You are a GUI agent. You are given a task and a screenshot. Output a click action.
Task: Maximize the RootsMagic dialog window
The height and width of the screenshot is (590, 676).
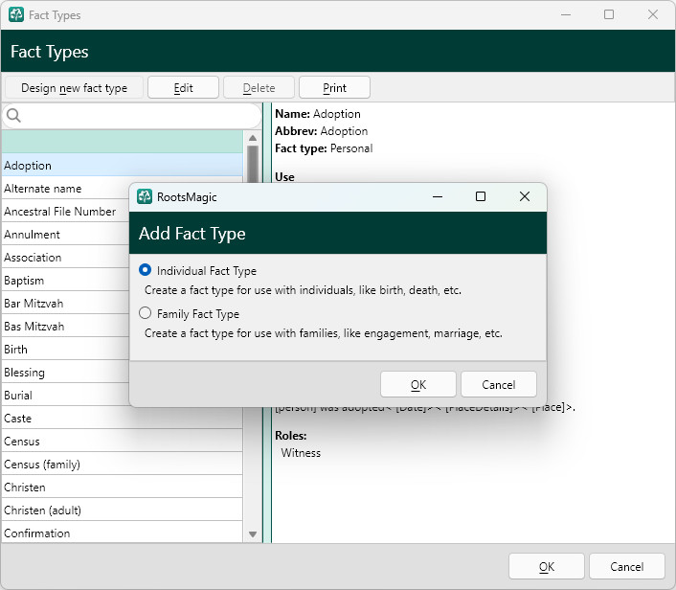tap(481, 196)
